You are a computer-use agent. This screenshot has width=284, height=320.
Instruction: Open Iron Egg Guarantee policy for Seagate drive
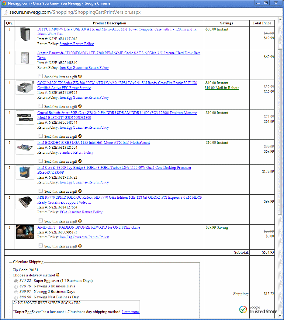[84, 68]
